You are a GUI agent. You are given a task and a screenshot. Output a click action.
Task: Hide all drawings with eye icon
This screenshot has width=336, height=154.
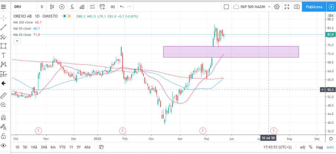pos(4,145)
